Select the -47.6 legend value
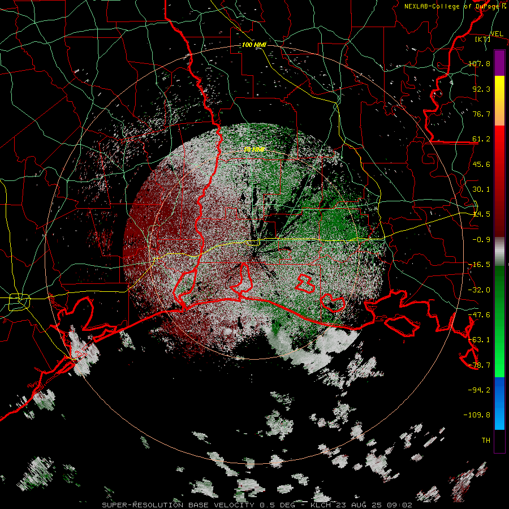509x509 pixels. pyautogui.click(x=479, y=315)
